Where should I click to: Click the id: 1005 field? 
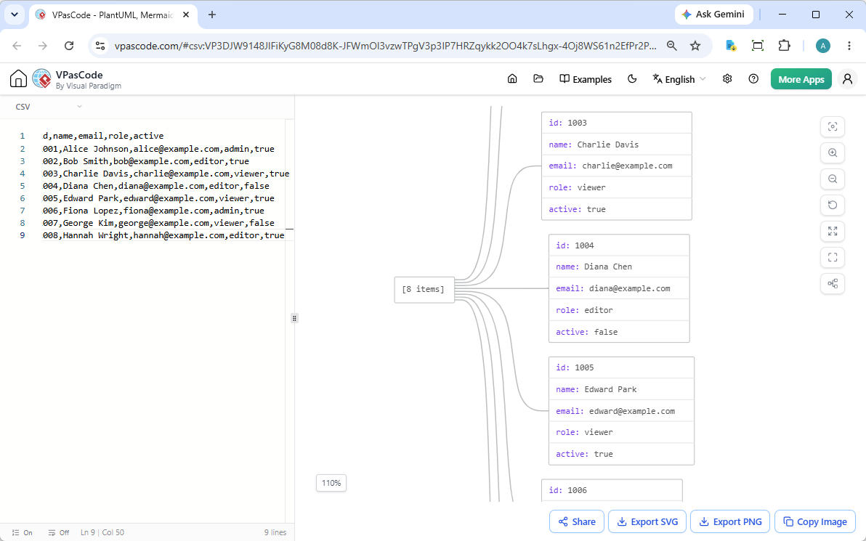[x=621, y=367]
